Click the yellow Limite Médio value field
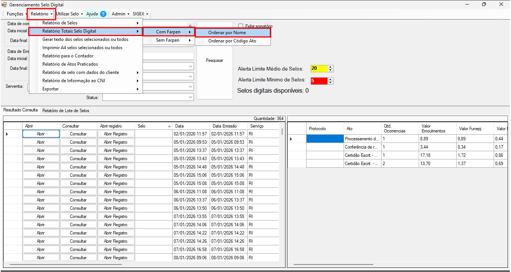 coord(319,69)
